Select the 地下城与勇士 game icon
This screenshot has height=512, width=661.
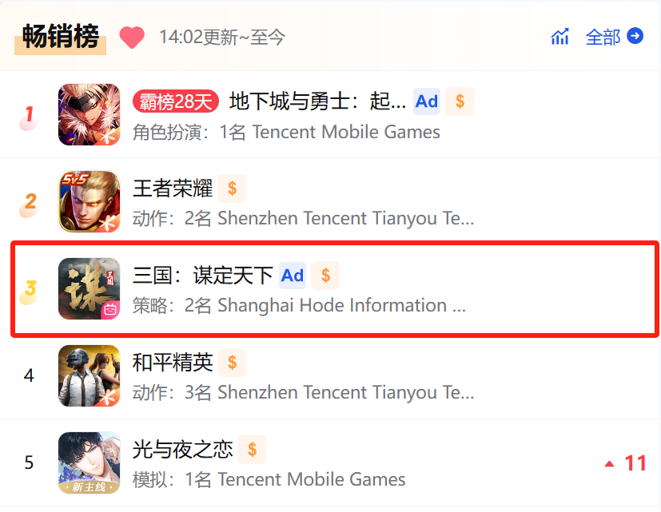point(89,114)
